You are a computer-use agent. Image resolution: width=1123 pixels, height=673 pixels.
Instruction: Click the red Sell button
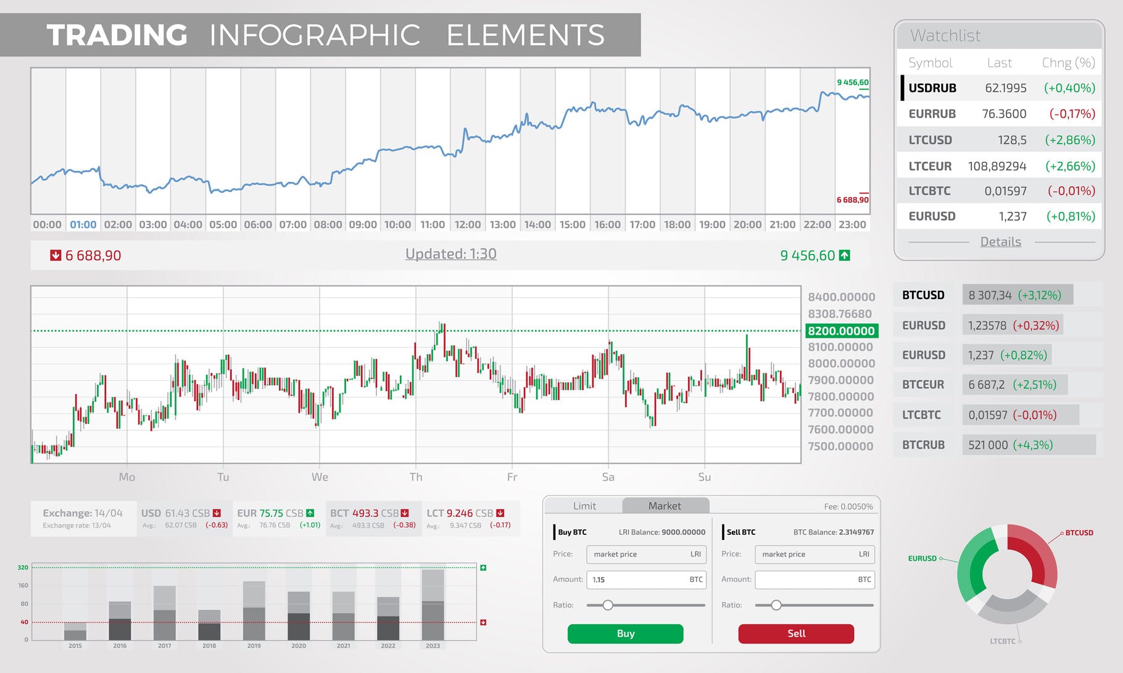pos(796,634)
